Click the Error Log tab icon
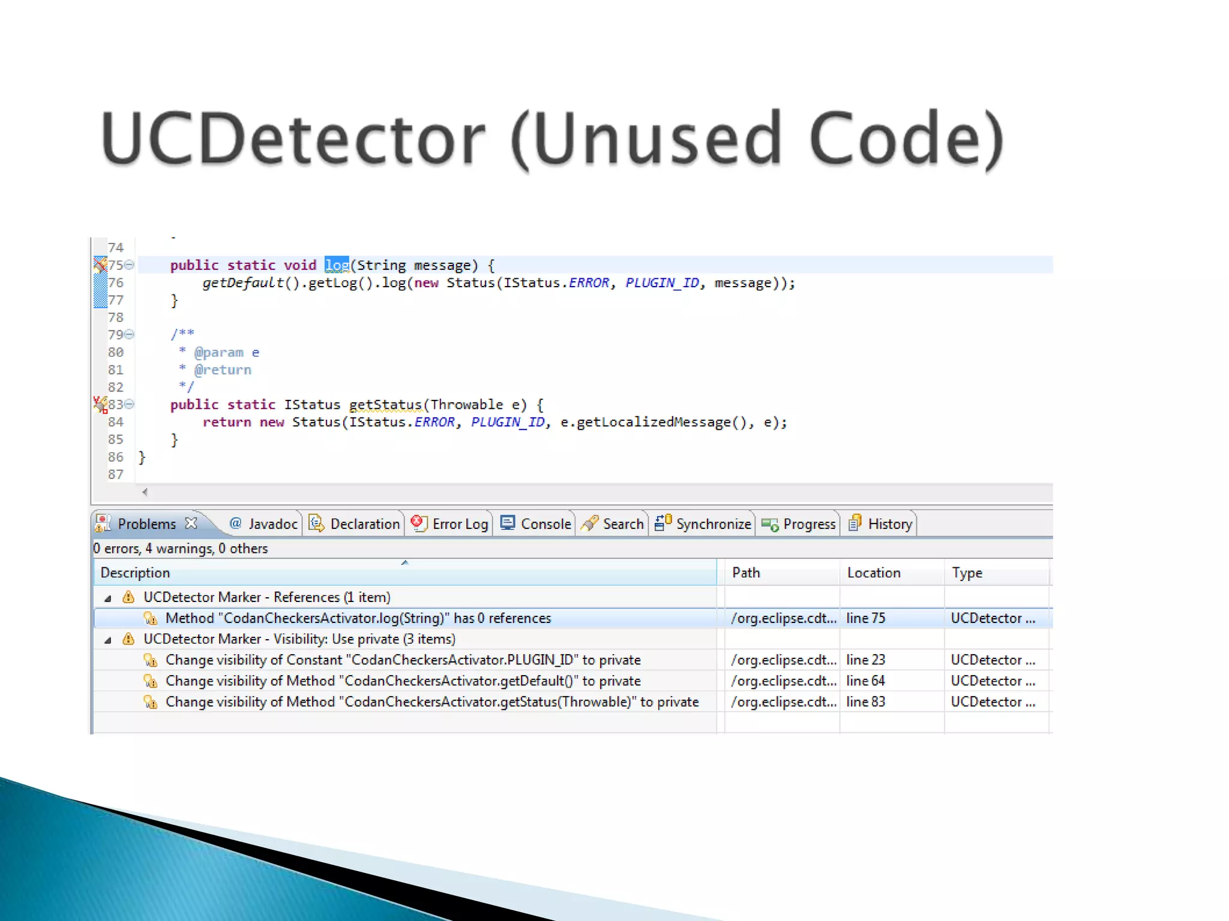The height and width of the screenshot is (921, 1229). click(x=418, y=523)
